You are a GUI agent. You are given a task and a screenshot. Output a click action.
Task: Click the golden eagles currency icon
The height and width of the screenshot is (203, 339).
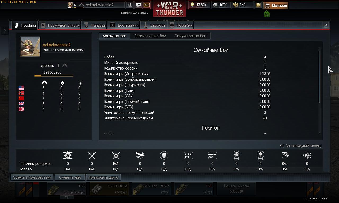coord(235,5)
